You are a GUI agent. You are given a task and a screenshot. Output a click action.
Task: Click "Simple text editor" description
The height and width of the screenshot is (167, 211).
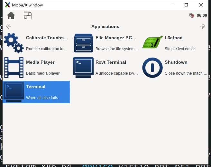pyautogui.click(x=180, y=49)
